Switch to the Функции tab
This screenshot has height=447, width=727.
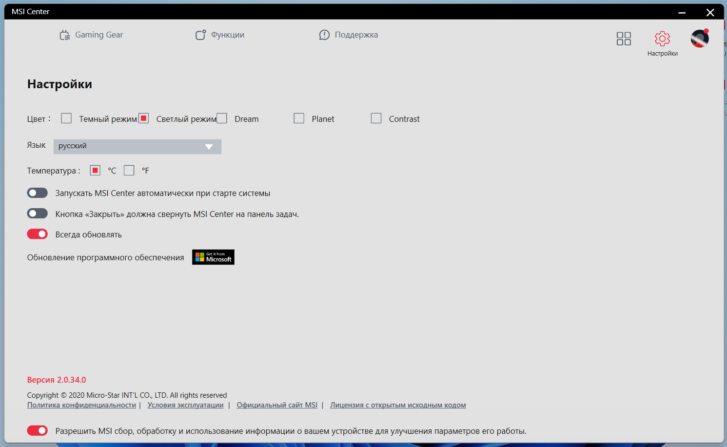tap(220, 35)
